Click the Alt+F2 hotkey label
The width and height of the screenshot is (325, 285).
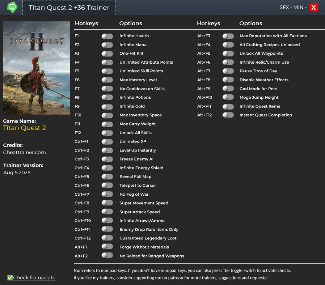click(x=81, y=256)
